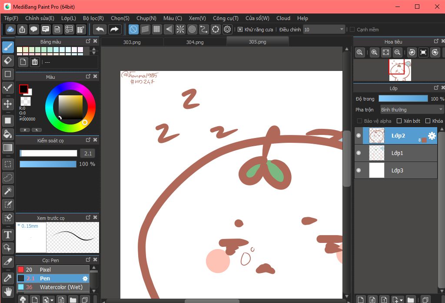
Task: Hide the Lớp1 layer
Action: point(359,153)
